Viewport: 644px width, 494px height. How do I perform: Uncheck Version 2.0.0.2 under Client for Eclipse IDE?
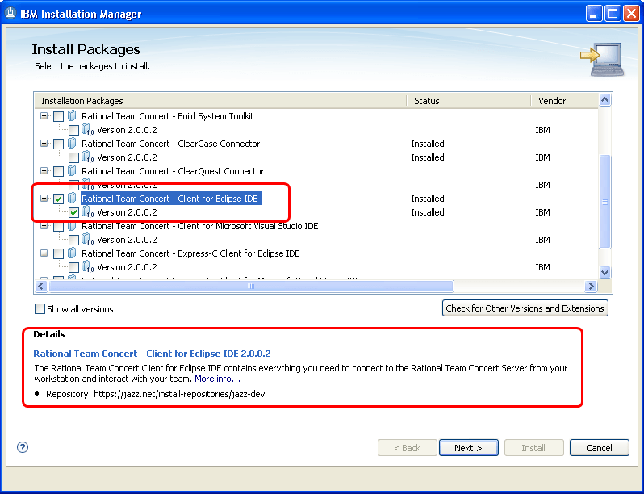click(x=73, y=213)
